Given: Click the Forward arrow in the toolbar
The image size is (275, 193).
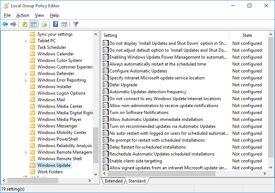Looking at the screenshot, I should tap(13, 24).
